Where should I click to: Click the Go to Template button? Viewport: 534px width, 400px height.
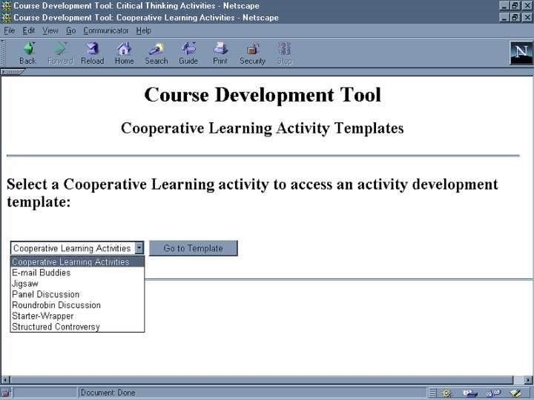click(x=194, y=248)
